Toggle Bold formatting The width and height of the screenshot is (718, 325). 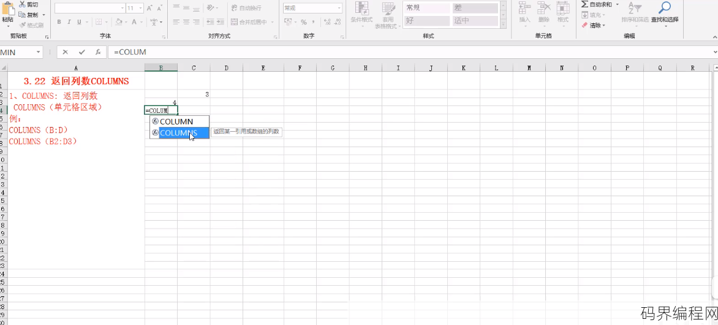[59, 22]
